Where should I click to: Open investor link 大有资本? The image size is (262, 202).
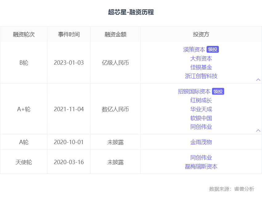click(201, 59)
